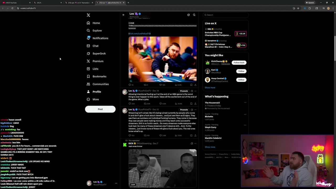Promote the Dec 13 streaming post
Screen dimensions: 336x189
coord(184,110)
